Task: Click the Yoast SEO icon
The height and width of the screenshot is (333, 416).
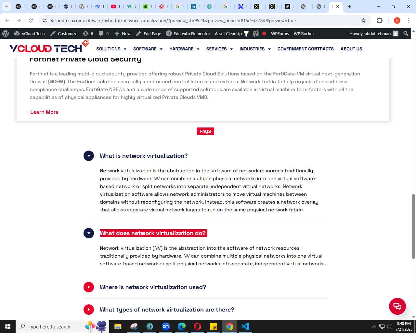Action: 256,33
